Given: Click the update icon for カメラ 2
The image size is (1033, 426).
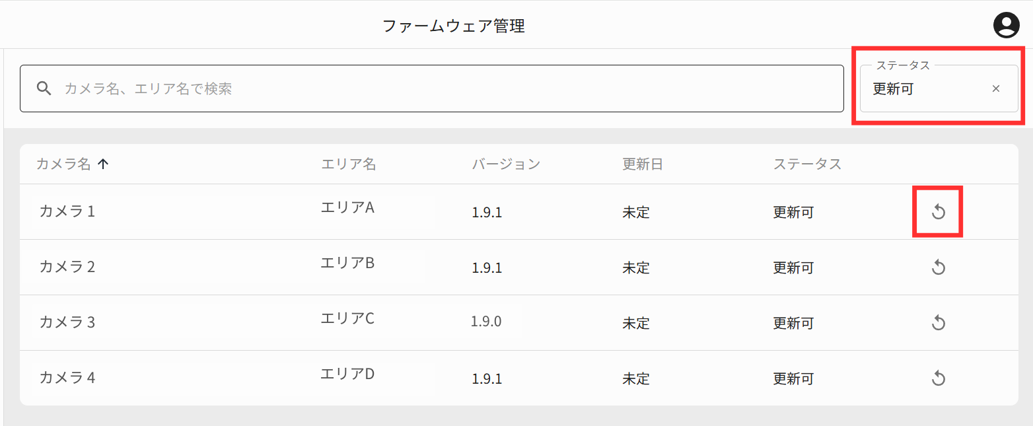Looking at the screenshot, I should (x=938, y=267).
